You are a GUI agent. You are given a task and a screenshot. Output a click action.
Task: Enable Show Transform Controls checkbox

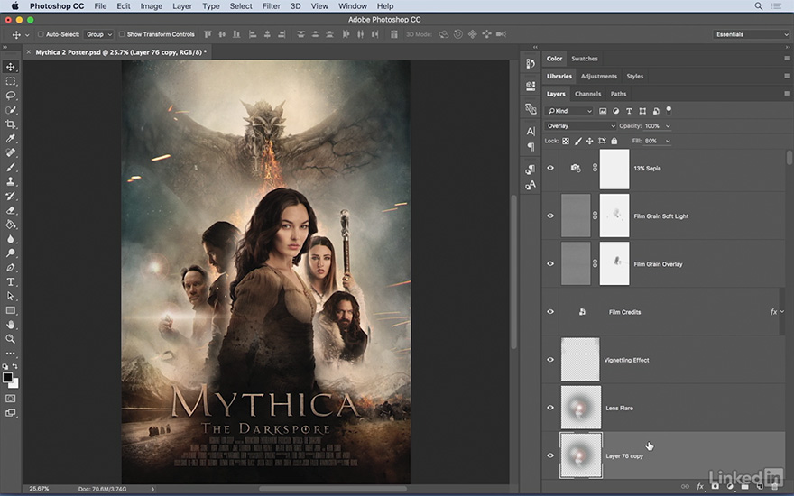122,34
